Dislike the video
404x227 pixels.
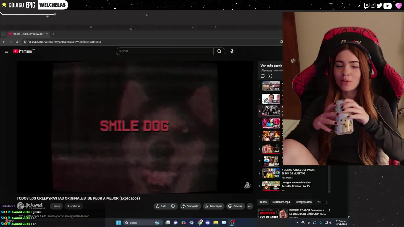[x=173, y=206]
